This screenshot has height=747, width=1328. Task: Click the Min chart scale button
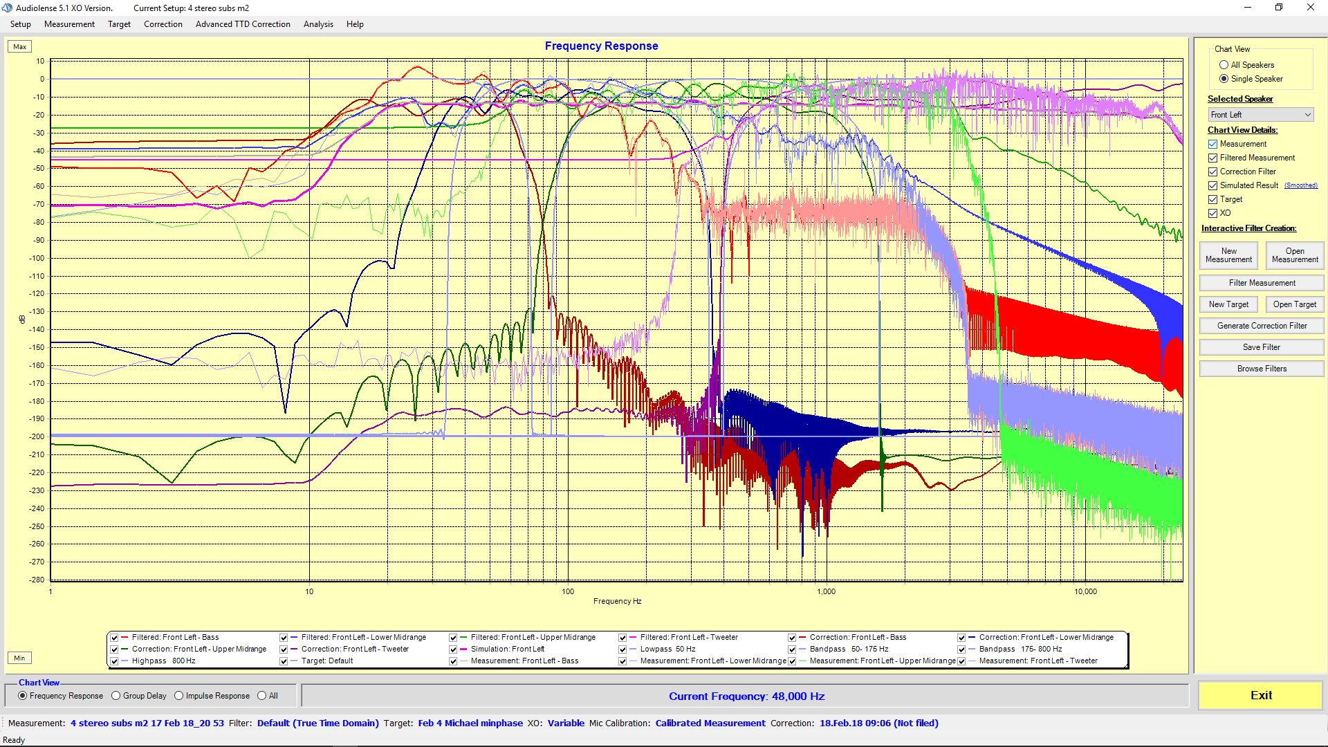[x=19, y=658]
